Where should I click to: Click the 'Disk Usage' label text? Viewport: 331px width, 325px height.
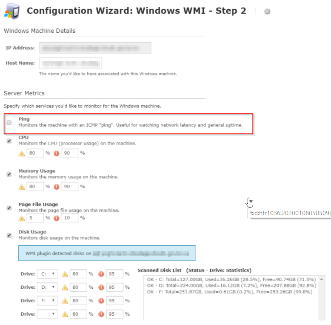32,232
